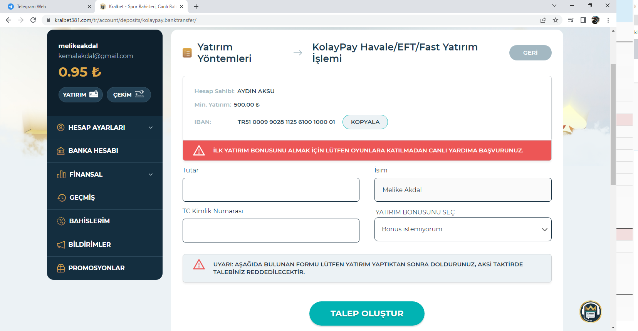Click the kemalakdal@gmail.com email text

(96, 56)
